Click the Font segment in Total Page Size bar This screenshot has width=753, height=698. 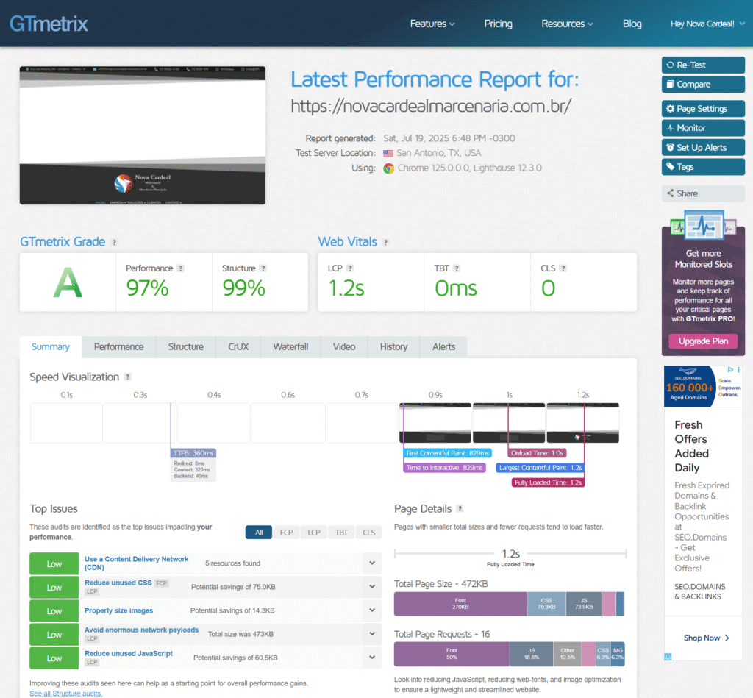pos(460,604)
